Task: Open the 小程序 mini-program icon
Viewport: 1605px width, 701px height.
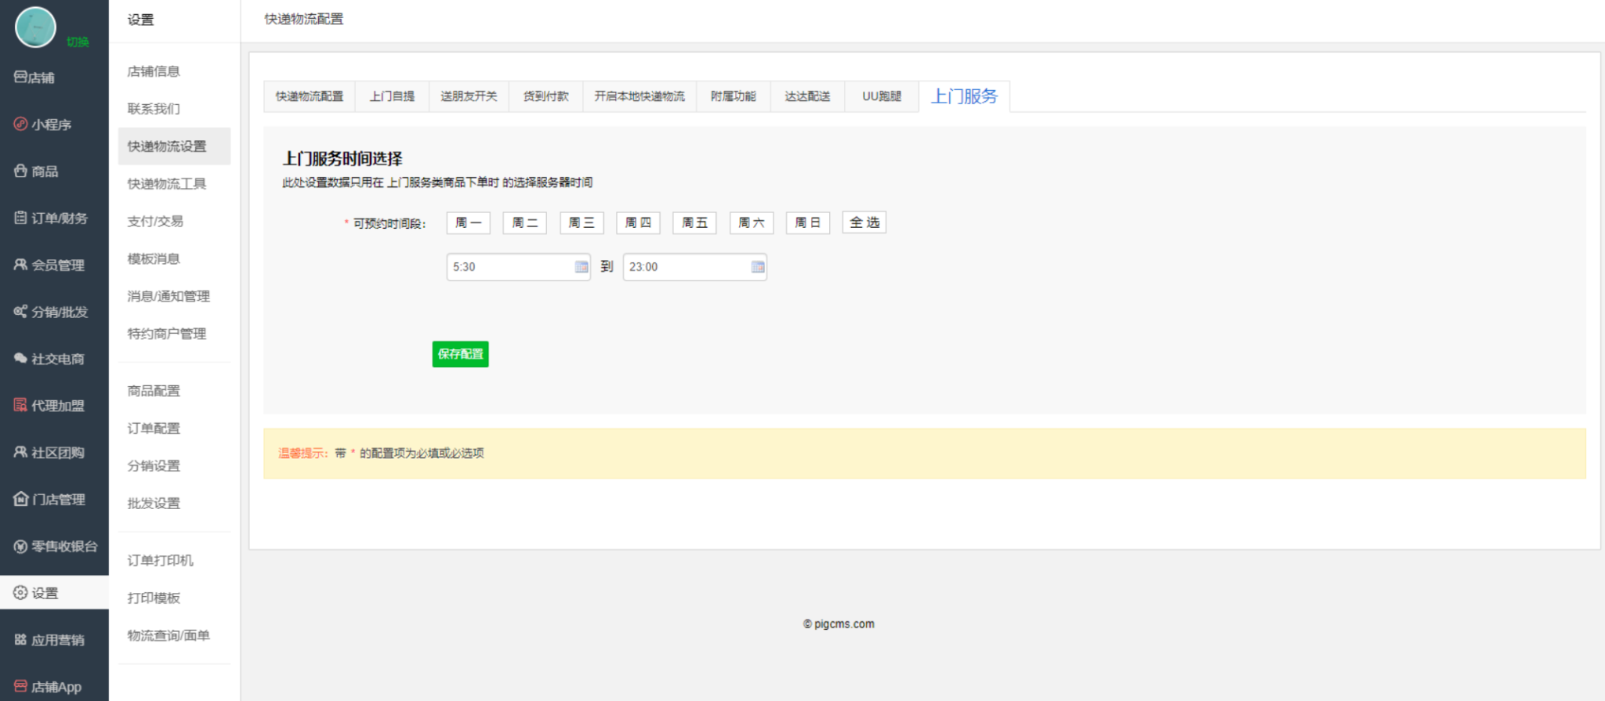Action: pos(20,124)
